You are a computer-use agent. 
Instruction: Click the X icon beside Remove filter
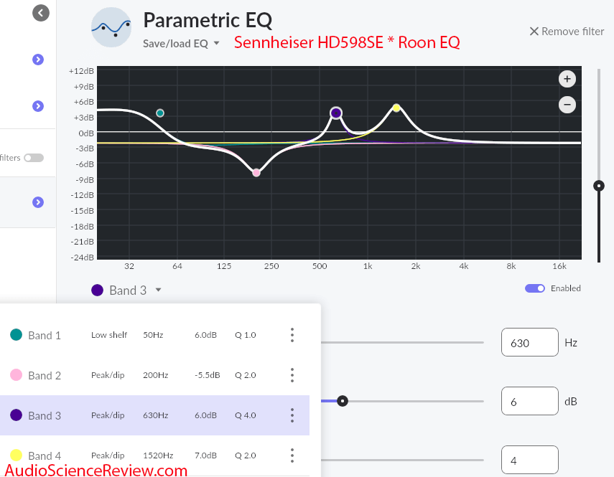tap(534, 32)
